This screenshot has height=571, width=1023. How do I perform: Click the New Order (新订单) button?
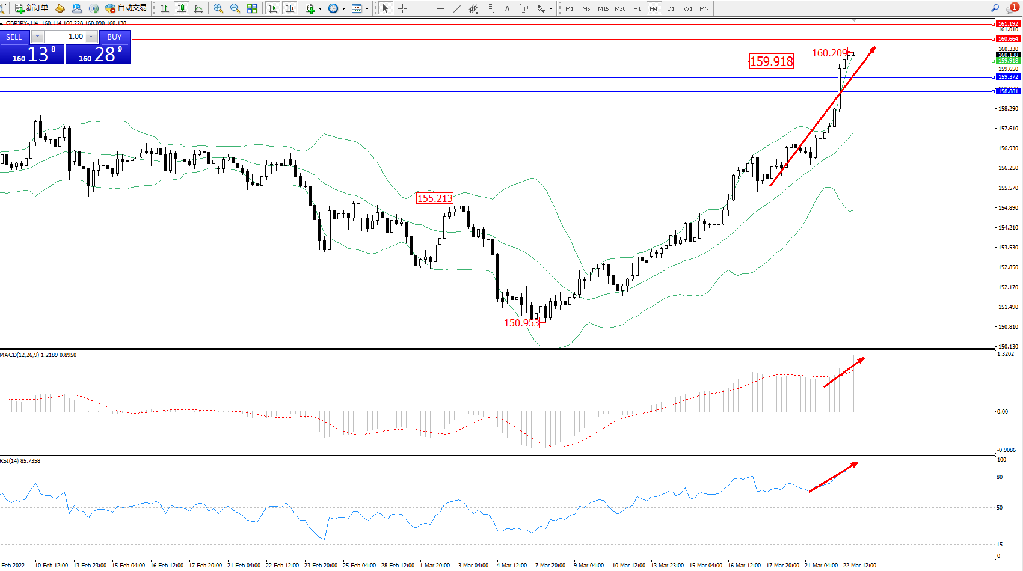(31, 8)
